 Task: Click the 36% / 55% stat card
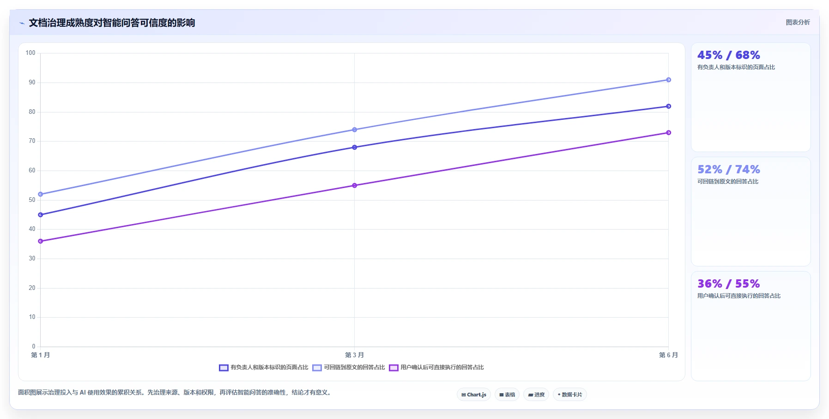tap(751, 326)
